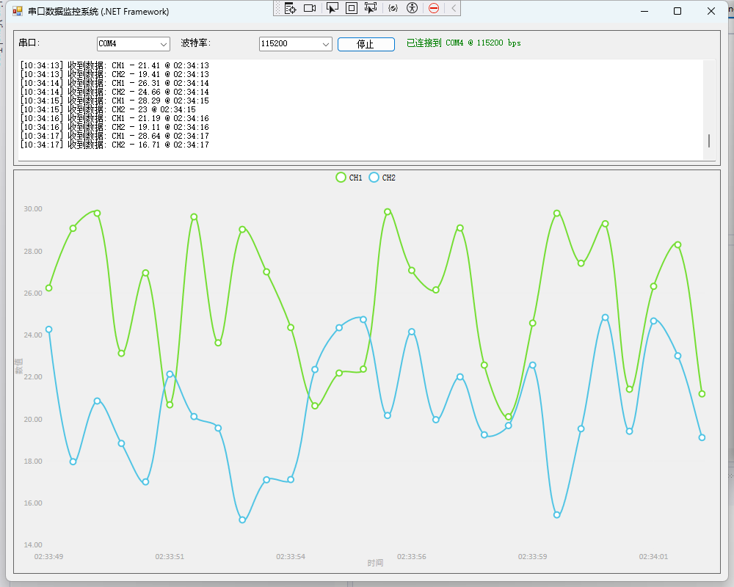The height and width of the screenshot is (587, 734).
Task: Enable Track Focused Element icon
Action: (x=371, y=8)
